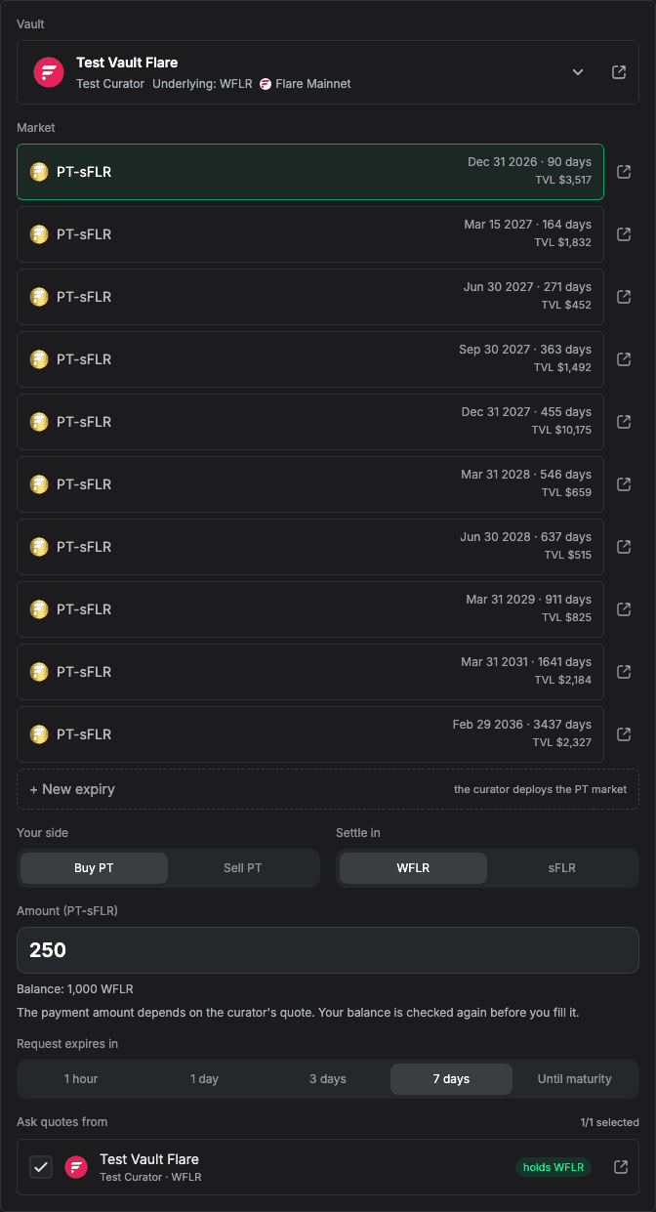Open external link for Dec 31 2026 market
This screenshot has height=1212, width=656.
(625, 172)
